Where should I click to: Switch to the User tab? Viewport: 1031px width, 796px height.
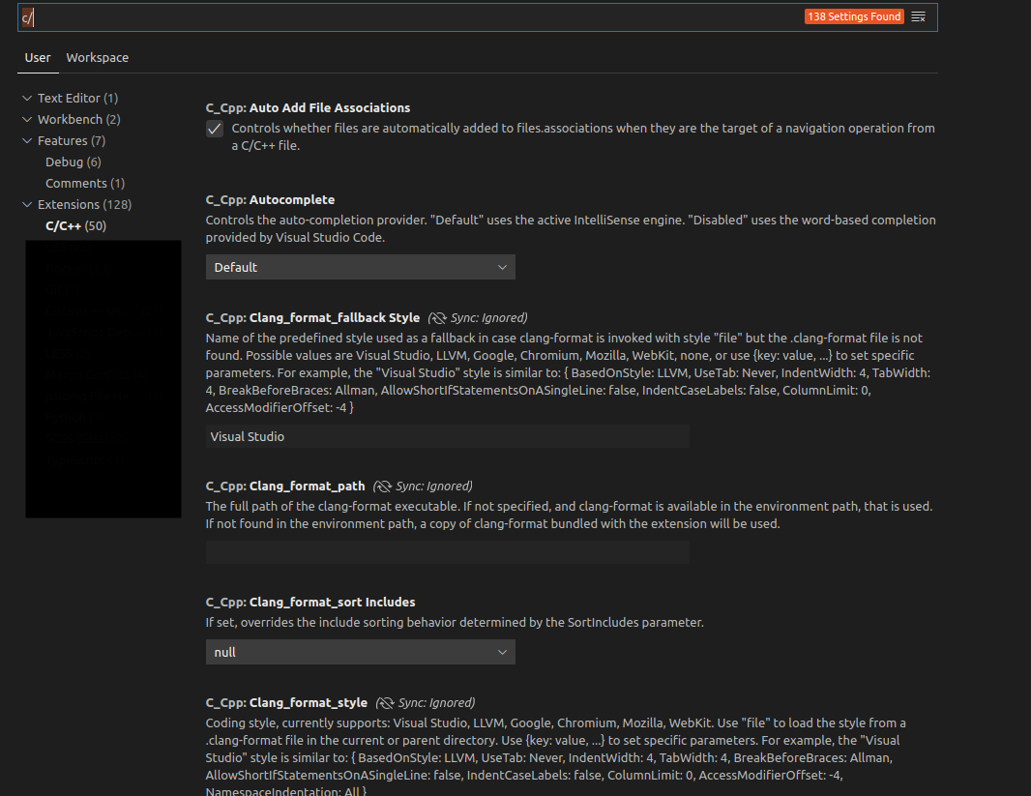pos(38,57)
